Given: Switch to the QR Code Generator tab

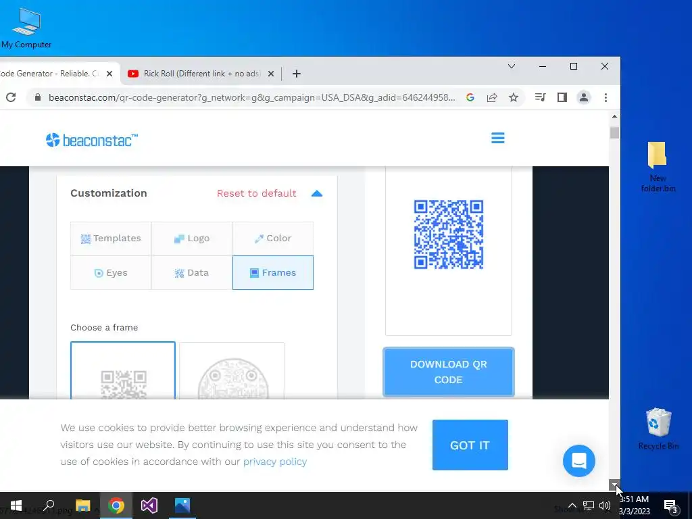Looking at the screenshot, I should pos(49,74).
